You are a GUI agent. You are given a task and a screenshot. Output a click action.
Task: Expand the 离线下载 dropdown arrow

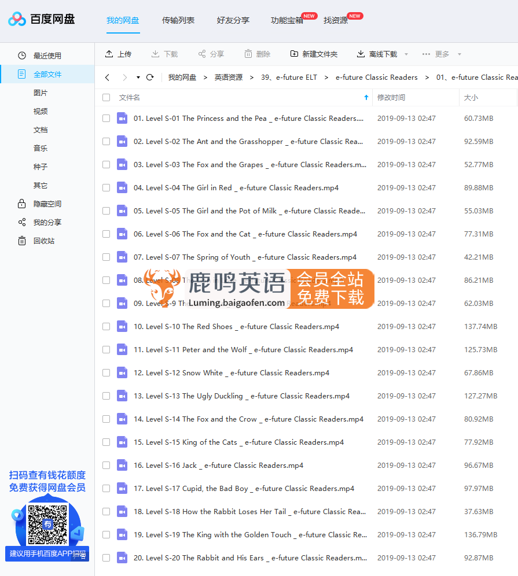point(406,54)
